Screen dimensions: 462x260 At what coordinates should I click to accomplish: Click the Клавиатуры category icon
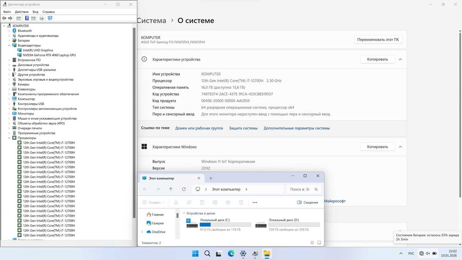[x=14, y=89]
